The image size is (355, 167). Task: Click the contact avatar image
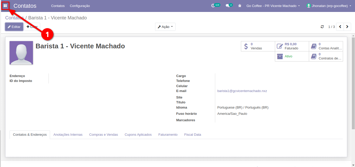pyautogui.click(x=21, y=53)
